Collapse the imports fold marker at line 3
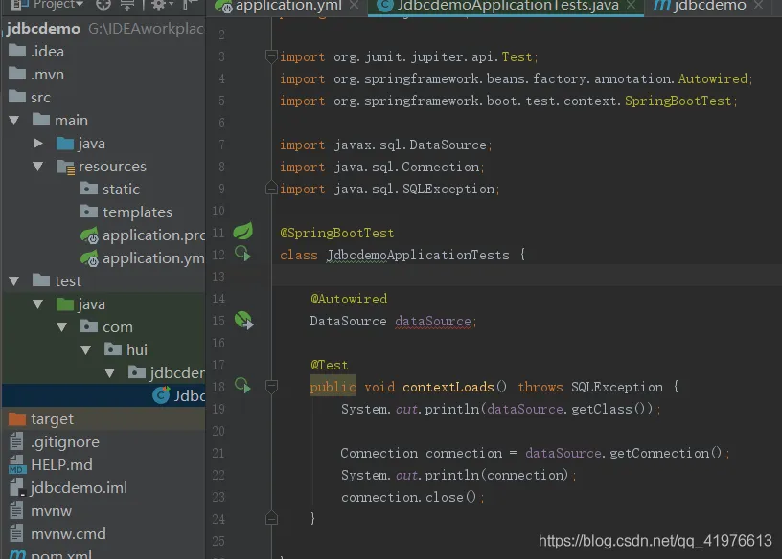The height and width of the screenshot is (559, 782). coord(271,56)
